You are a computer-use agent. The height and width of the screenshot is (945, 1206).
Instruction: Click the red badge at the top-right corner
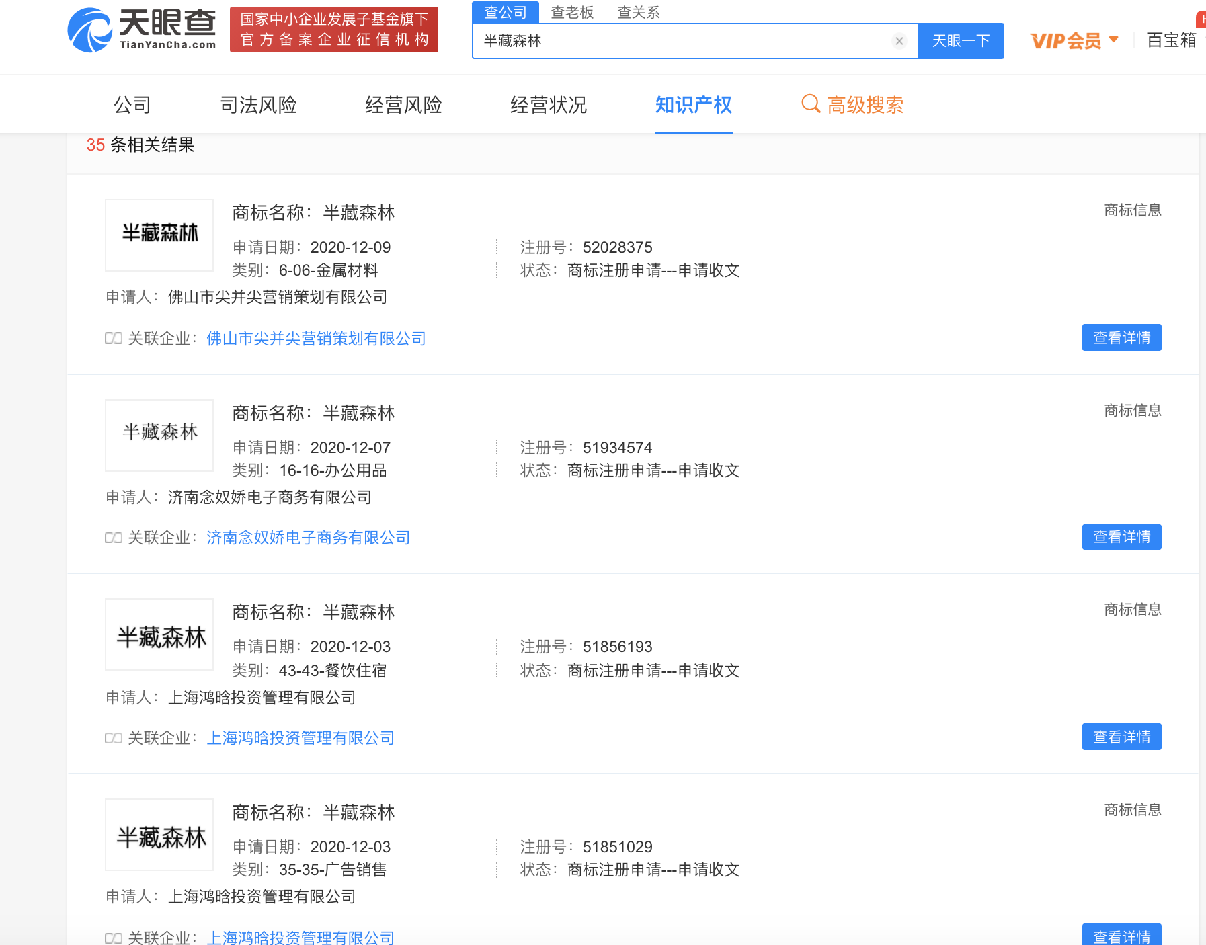point(1201,19)
